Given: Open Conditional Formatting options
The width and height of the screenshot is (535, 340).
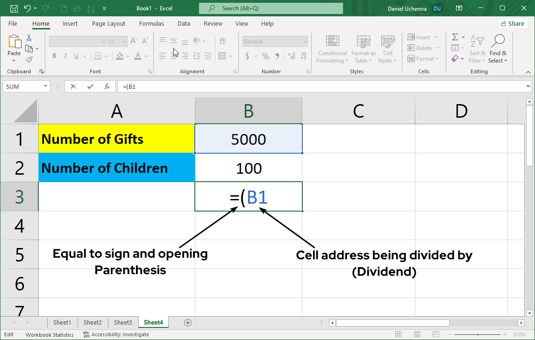Looking at the screenshot, I should pos(332,49).
